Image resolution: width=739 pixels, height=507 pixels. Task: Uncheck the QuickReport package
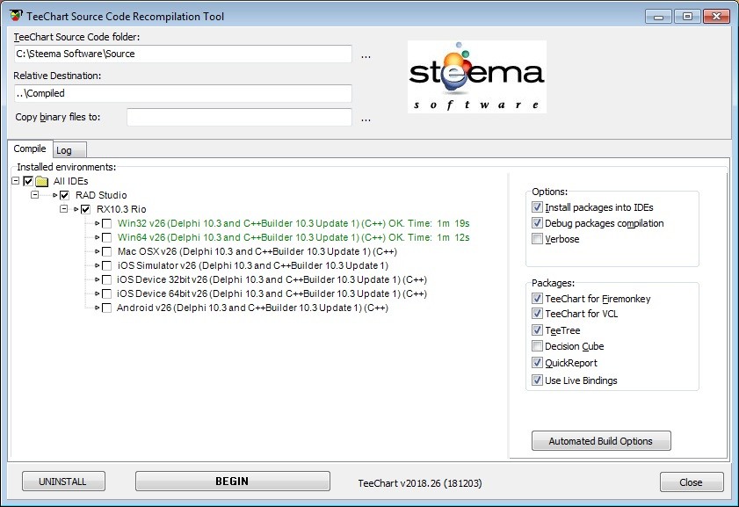tap(537, 363)
